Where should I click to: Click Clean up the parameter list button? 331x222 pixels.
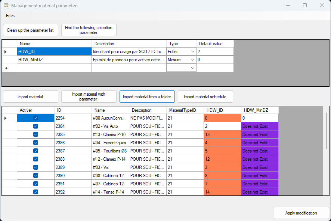[31, 30]
